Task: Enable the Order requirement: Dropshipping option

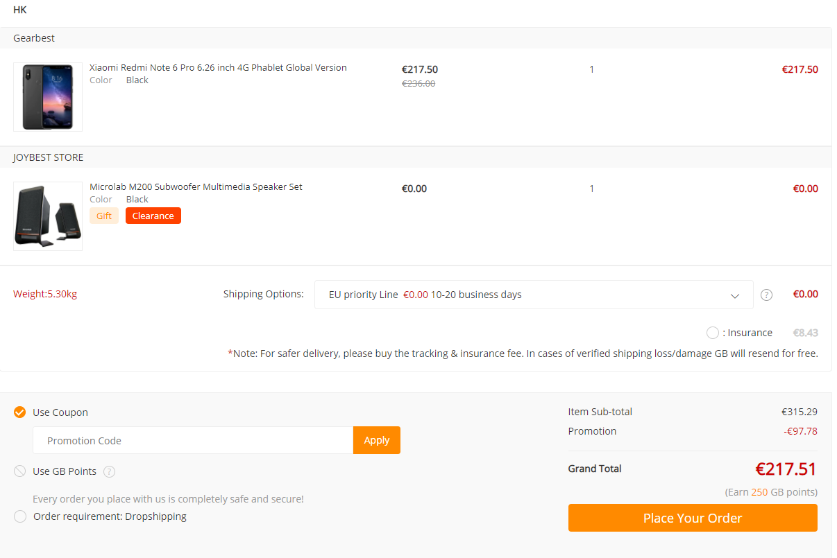Action: [20, 516]
